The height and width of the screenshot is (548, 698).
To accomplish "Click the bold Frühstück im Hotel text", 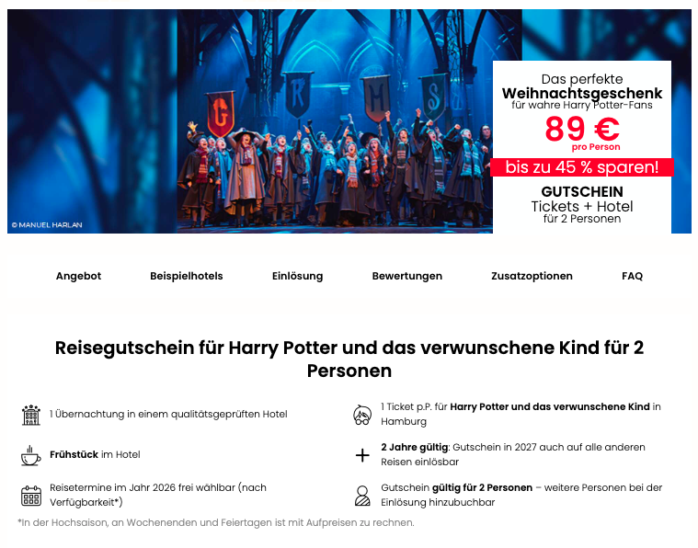I will 95,454.
